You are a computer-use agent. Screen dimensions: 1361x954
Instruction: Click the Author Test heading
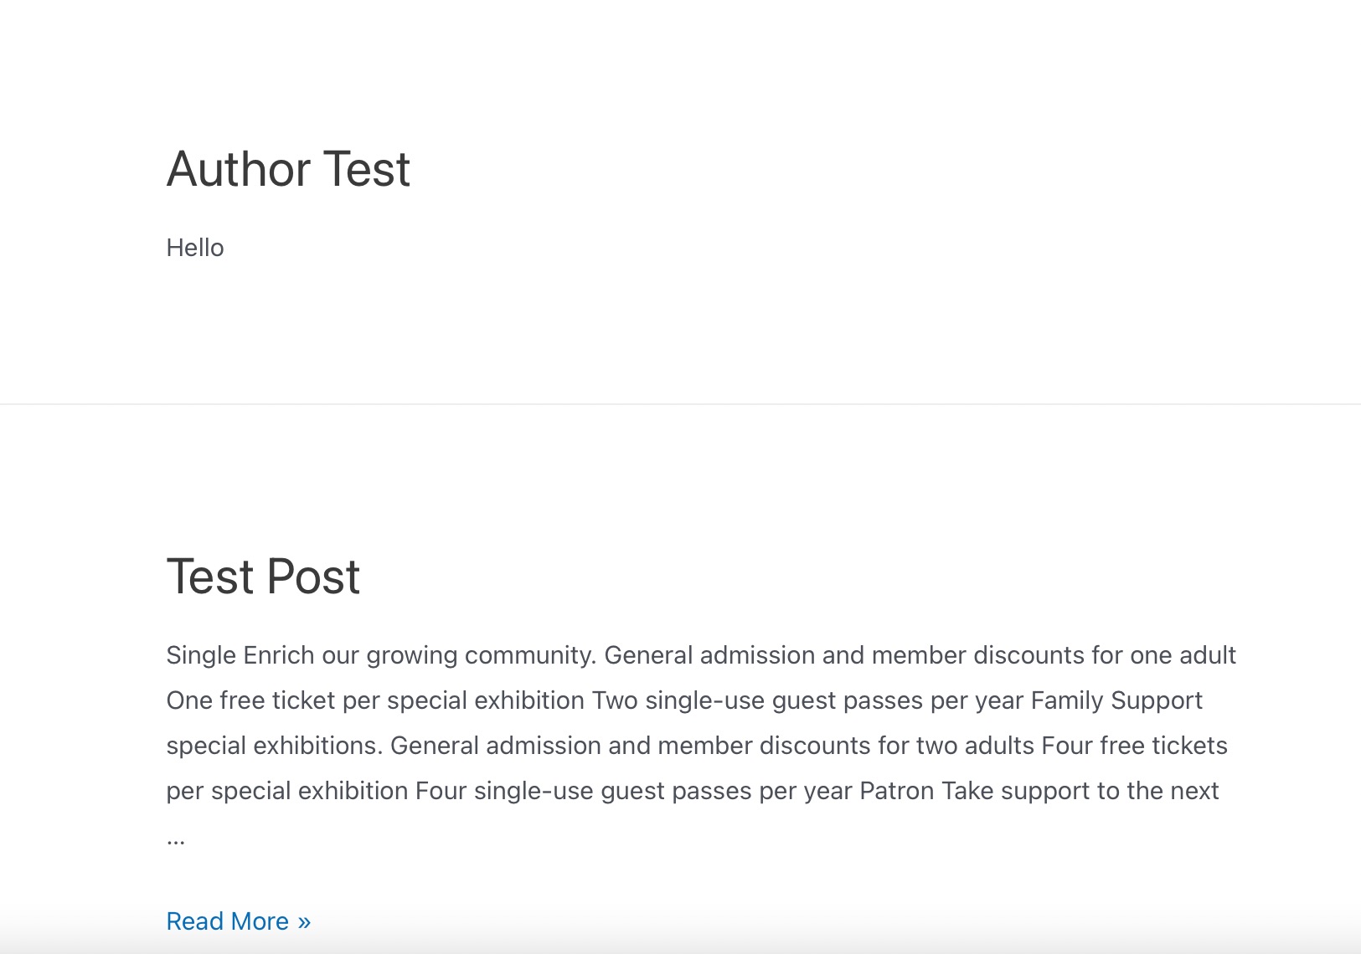point(288,169)
